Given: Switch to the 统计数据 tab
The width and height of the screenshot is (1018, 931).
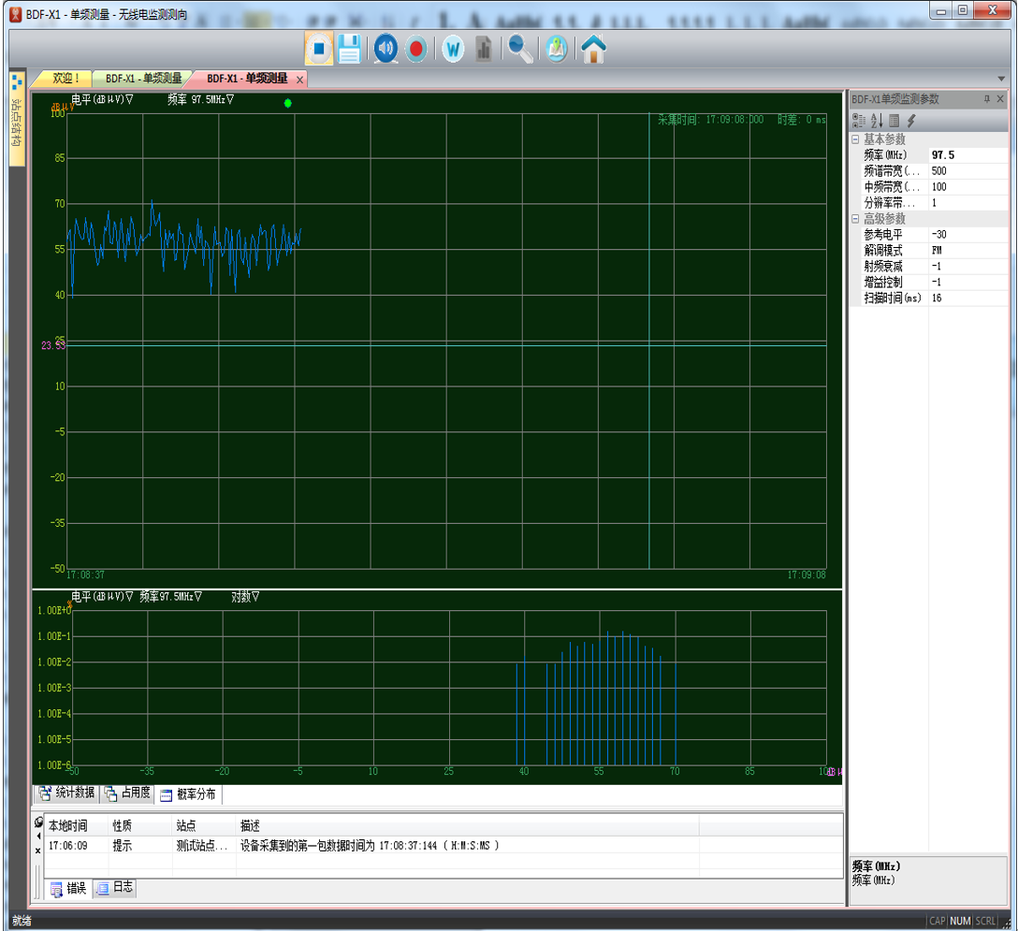Looking at the screenshot, I should pos(66,793).
